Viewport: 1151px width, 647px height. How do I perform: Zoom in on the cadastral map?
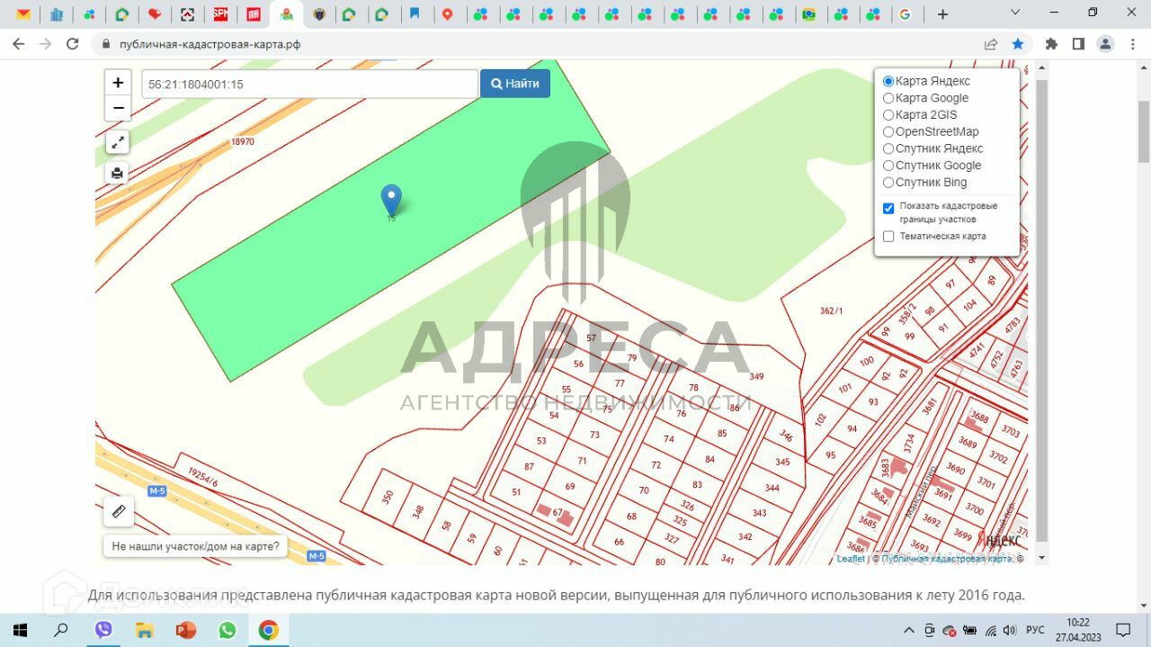click(118, 83)
